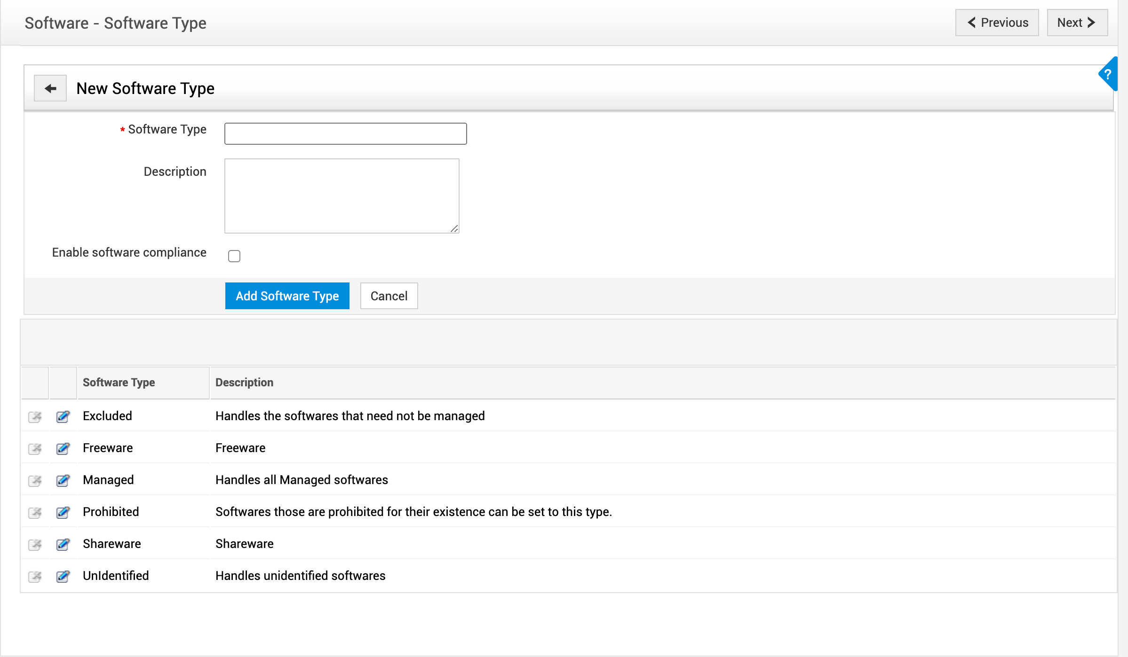This screenshot has width=1128, height=657.
Task: Click the edit icon for UnIdentified type
Action: (63, 576)
